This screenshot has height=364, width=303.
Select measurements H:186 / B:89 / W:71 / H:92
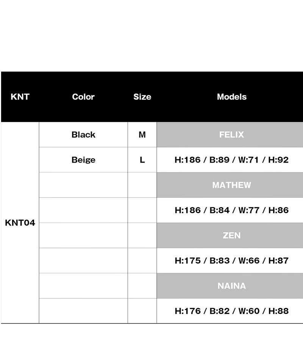pos(231,160)
